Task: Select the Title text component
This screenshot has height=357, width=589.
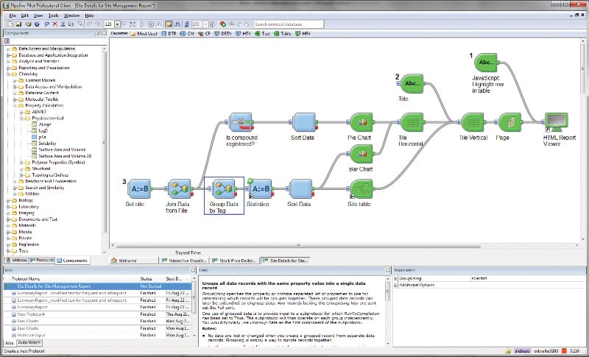Action: [412, 83]
